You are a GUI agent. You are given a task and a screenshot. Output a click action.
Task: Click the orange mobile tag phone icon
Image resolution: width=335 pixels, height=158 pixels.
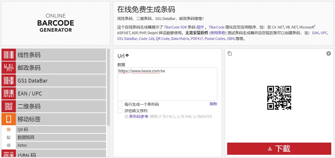click(9, 119)
